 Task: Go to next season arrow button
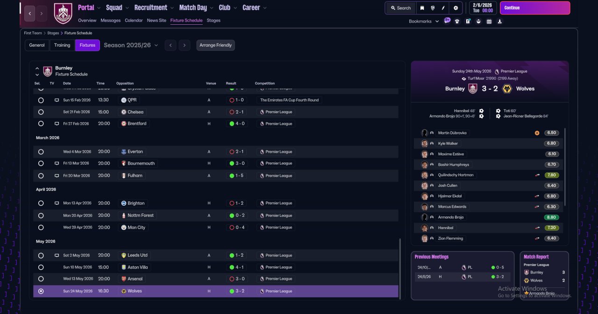point(185,45)
